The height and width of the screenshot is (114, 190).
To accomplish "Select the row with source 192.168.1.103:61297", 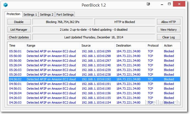I will click(x=94, y=61).
